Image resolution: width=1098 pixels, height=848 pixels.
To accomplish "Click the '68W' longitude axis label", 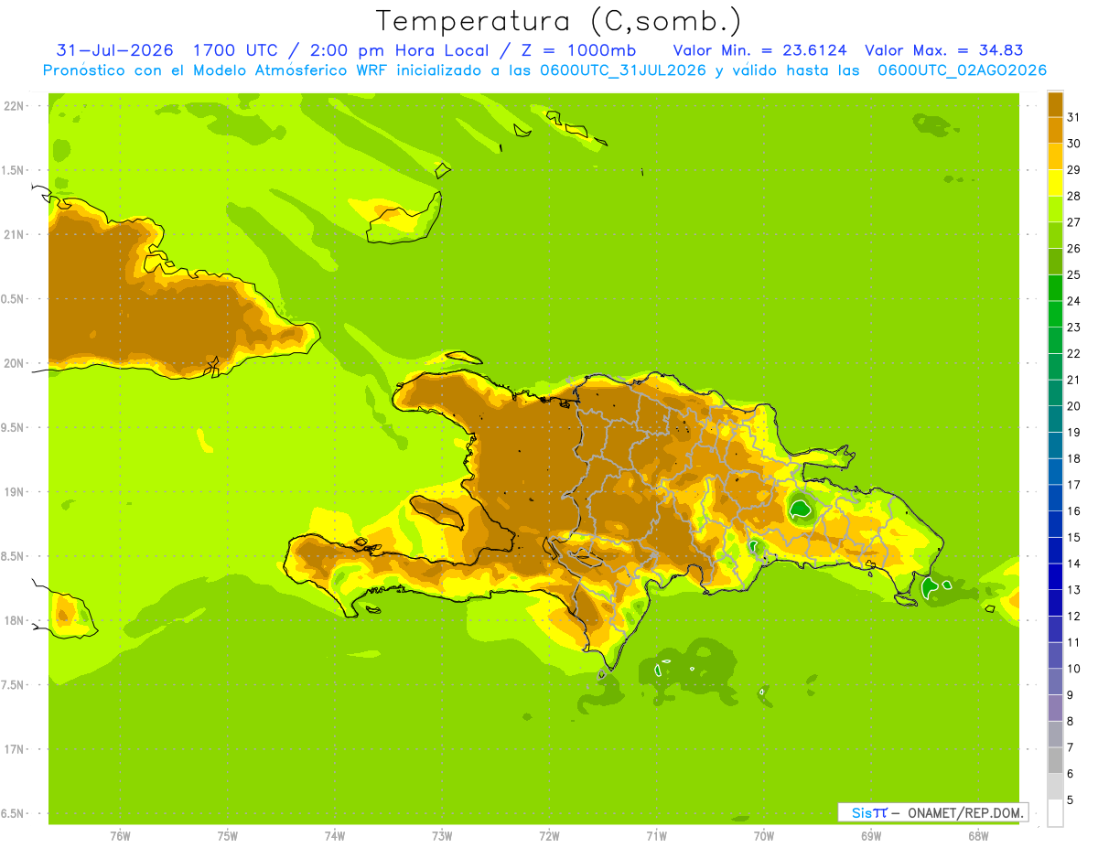I will [978, 835].
